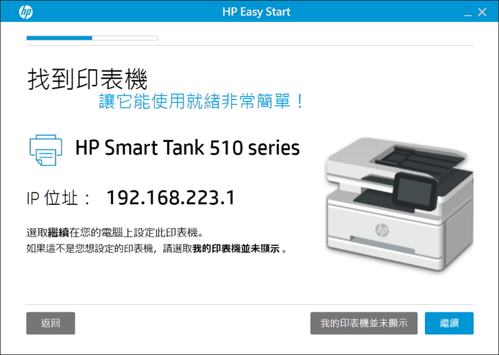Screen dimensions: 499x355
Task: Click the 找到印表機 heading
Action: (x=87, y=79)
